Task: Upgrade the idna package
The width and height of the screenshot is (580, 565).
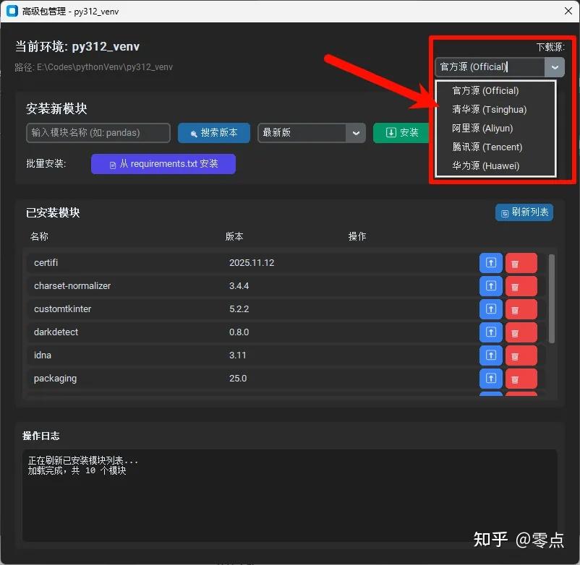Action: pos(490,355)
